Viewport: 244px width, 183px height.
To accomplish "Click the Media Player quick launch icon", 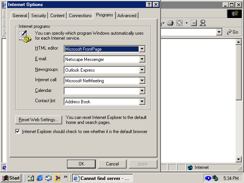I will click(57, 178).
